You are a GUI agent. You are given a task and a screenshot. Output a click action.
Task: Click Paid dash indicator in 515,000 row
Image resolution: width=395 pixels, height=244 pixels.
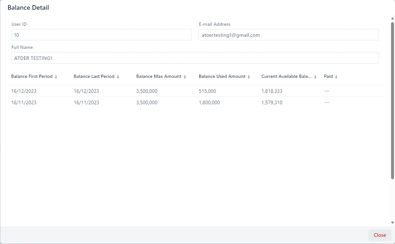327,91
